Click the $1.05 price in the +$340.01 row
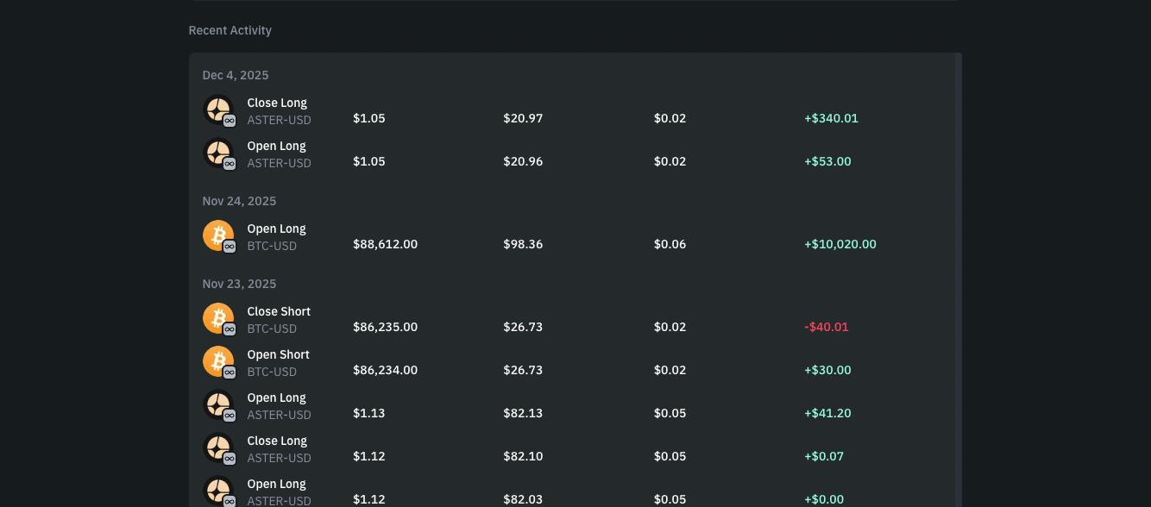 click(x=369, y=118)
